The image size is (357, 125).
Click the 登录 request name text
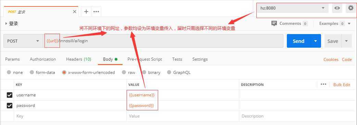13,24
